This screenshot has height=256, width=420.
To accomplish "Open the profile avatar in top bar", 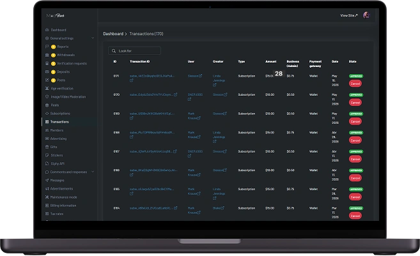I will (366, 15).
